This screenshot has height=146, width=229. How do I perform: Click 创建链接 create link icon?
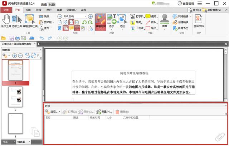point(180,22)
